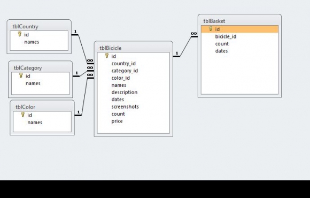Select the tblBasket table title bar
Image resolution: width=310 pixels, height=198 pixels.
pos(239,21)
